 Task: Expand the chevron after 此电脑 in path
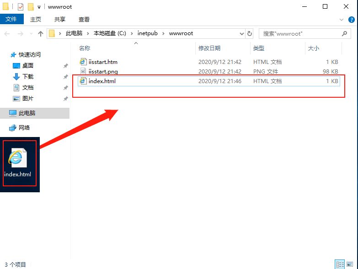point(88,33)
